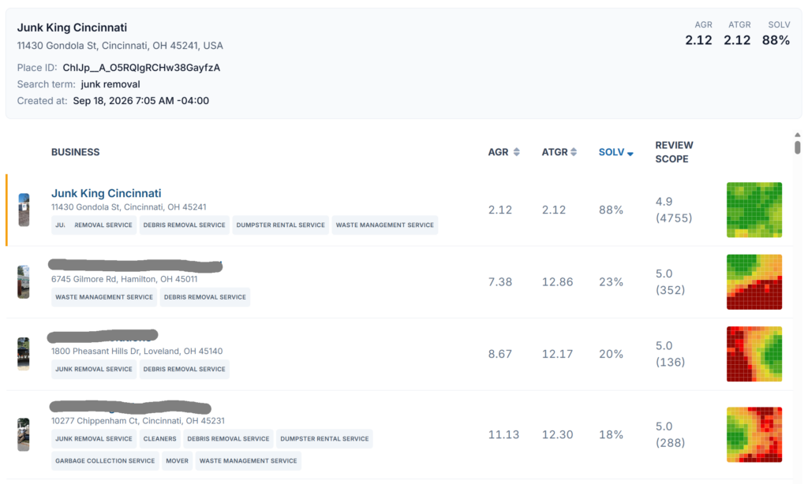The width and height of the screenshot is (808, 484).
Task: Click ATGR value 12.86
Action: (557, 281)
